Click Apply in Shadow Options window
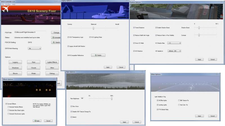 click(x=199, y=59)
